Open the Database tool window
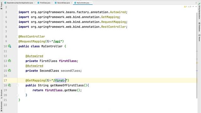This screenshot has height=113, width=201. coord(199,27)
